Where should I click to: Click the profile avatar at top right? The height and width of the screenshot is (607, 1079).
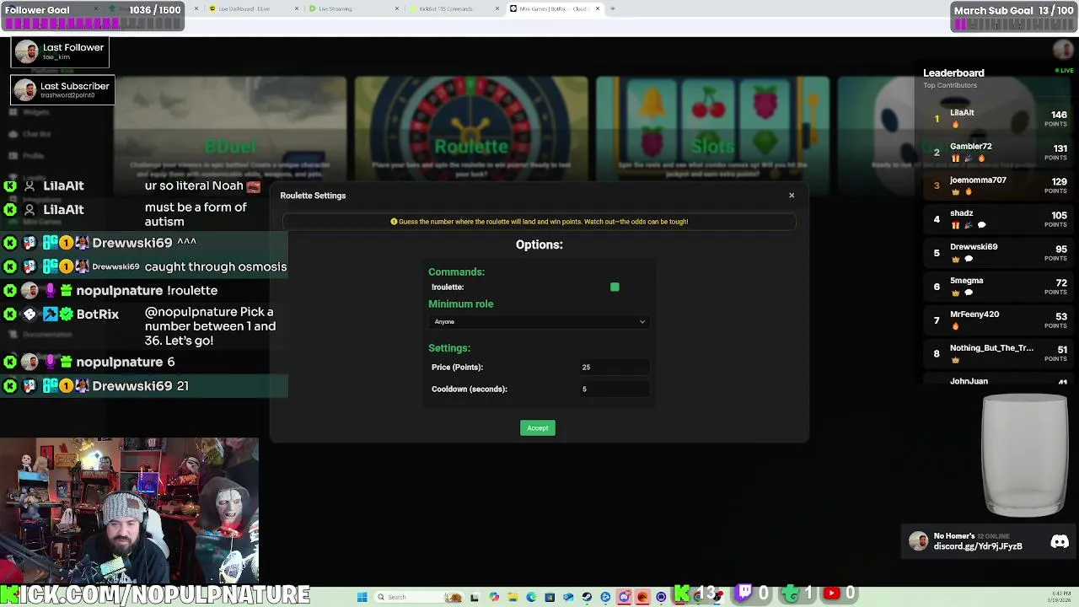[x=1063, y=51]
